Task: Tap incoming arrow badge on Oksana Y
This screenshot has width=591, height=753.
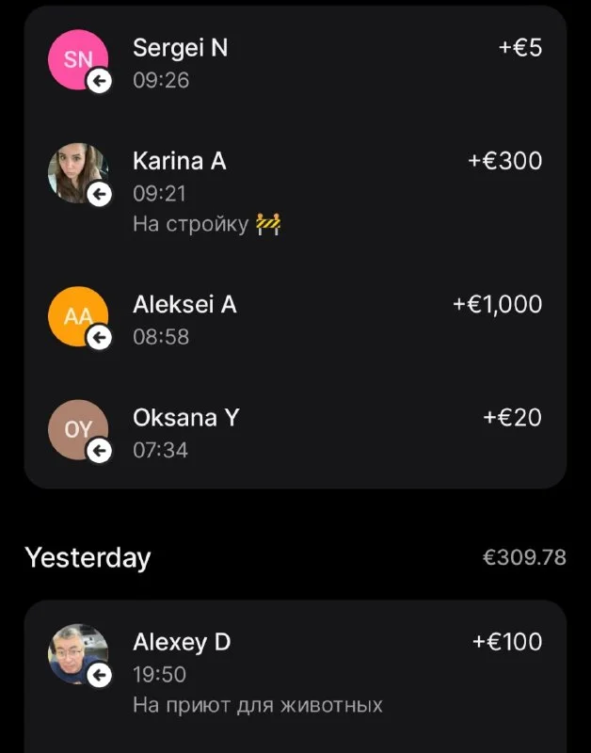Action: 99,452
